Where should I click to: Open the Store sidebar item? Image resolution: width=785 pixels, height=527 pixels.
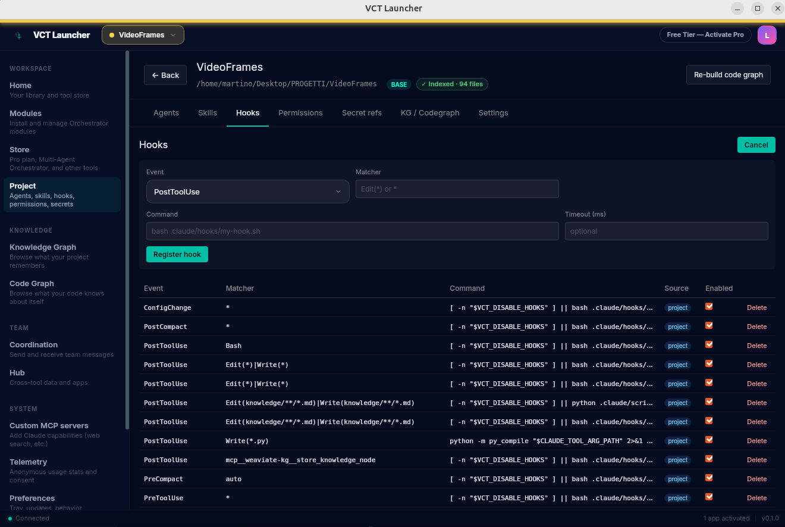tap(62, 158)
